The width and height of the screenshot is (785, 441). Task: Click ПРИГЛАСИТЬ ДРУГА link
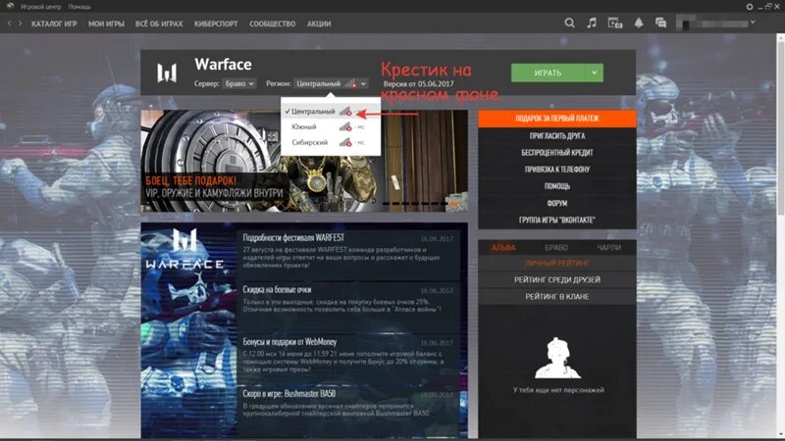[x=557, y=135]
